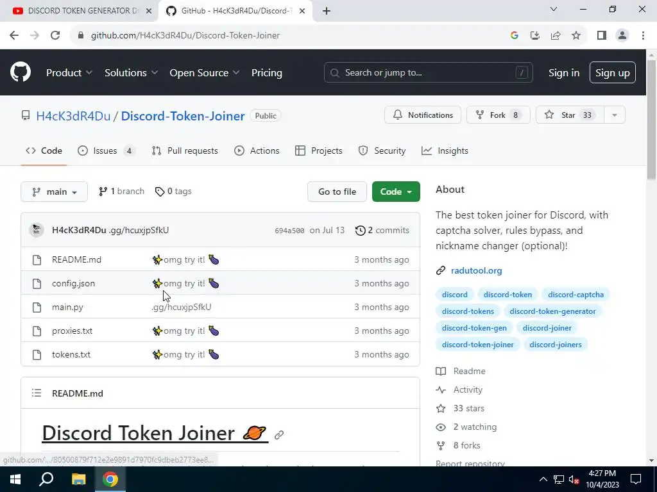Click the address bar URL
Image resolution: width=657 pixels, height=492 pixels.
(x=185, y=36)
